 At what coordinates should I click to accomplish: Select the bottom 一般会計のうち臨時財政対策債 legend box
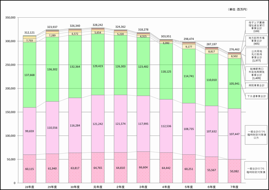[x=256, y=170]
